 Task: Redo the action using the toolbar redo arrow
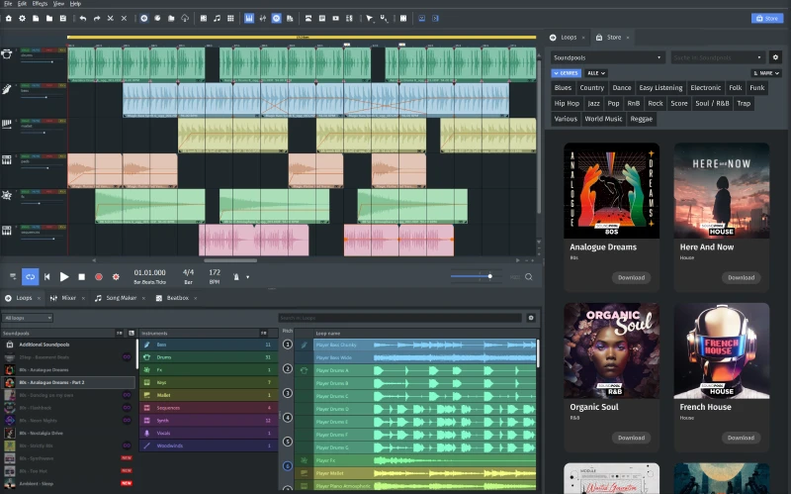pyautogui.click(x=97, y=18)
